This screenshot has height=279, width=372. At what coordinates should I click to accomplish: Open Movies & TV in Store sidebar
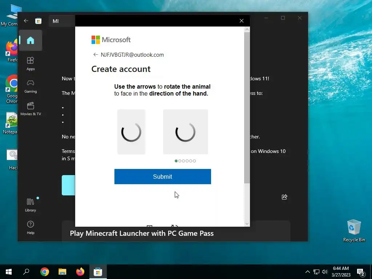click(31, 109)
